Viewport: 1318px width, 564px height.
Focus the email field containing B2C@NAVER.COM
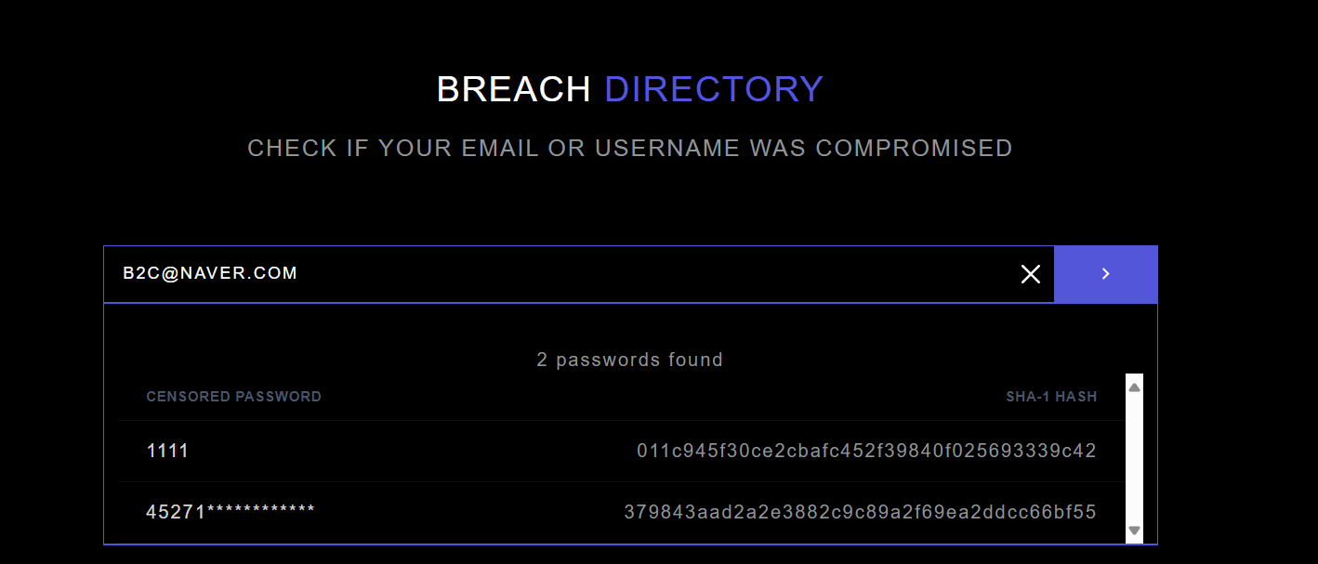567,274
